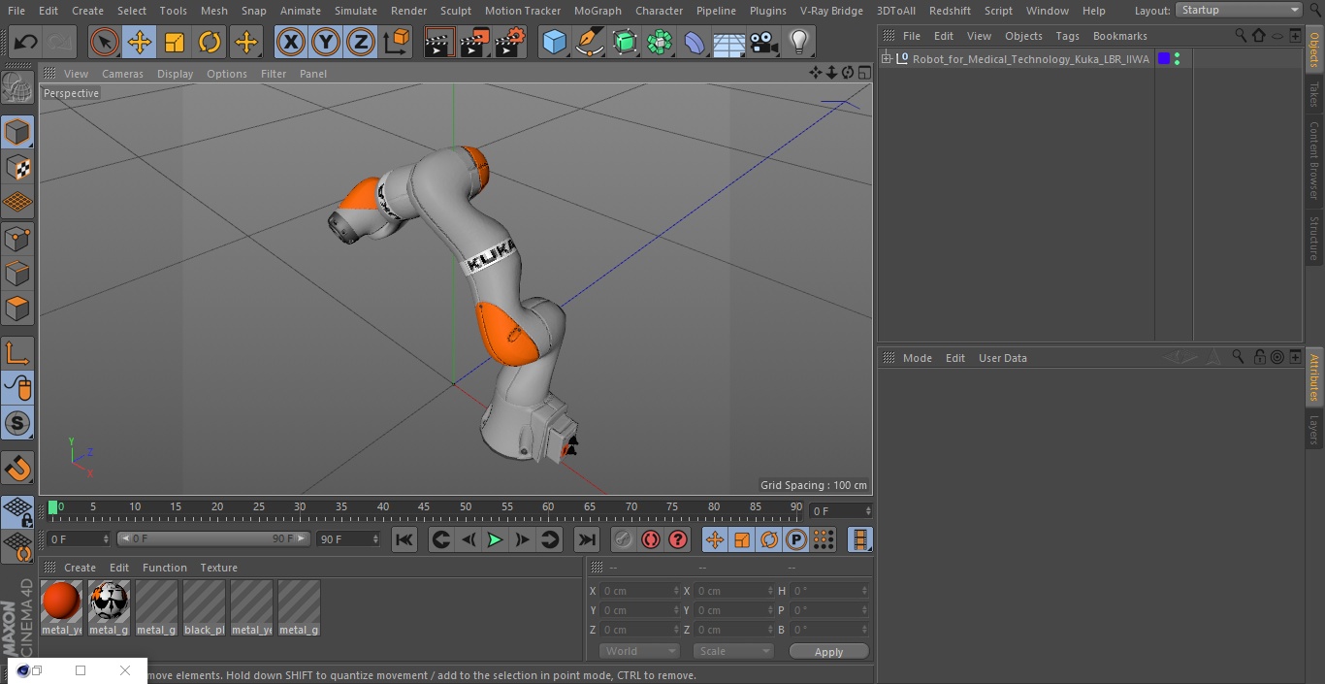Toggle Z axis lock
The height and width of the screenshot is (684, 1325).
tap(360, 42)
